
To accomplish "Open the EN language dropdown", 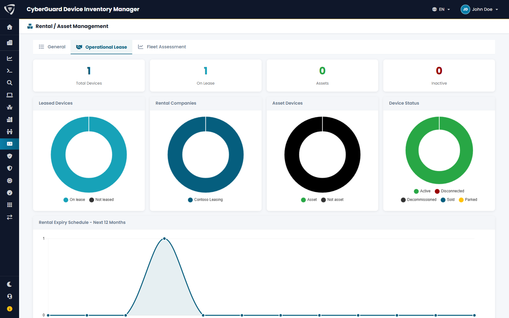I will pyautogui.click(x=441, y=9).
